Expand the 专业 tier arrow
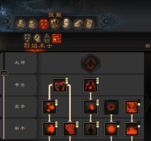This screenshot has width=151, height=141. (38, 85)
